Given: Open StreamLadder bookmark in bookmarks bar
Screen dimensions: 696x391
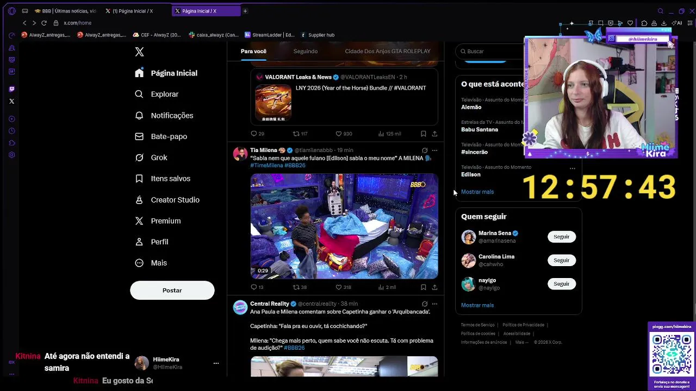Looking at the screenshot, I should 270,35.
